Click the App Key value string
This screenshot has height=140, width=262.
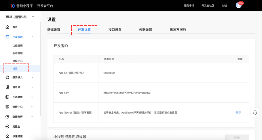coord(127,93)
